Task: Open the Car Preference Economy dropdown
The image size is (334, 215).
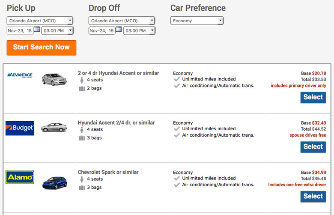Action: (x=197, y=21)
